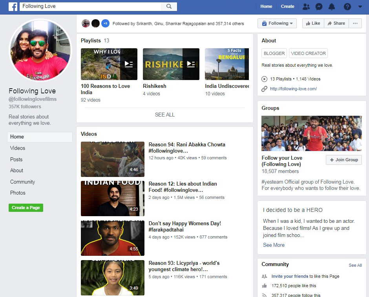Open the Don't say Happy Womens Day title
369x297 pixels.
coord(185,226)
